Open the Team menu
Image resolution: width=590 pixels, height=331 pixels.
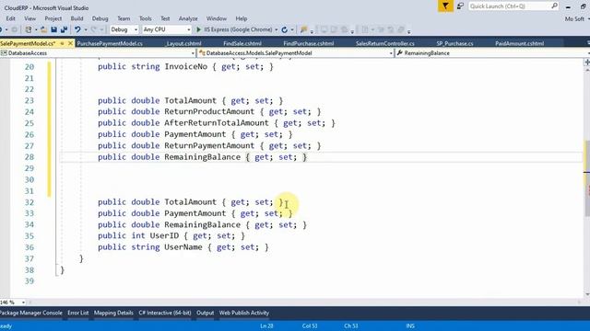[x=124, y=18]
